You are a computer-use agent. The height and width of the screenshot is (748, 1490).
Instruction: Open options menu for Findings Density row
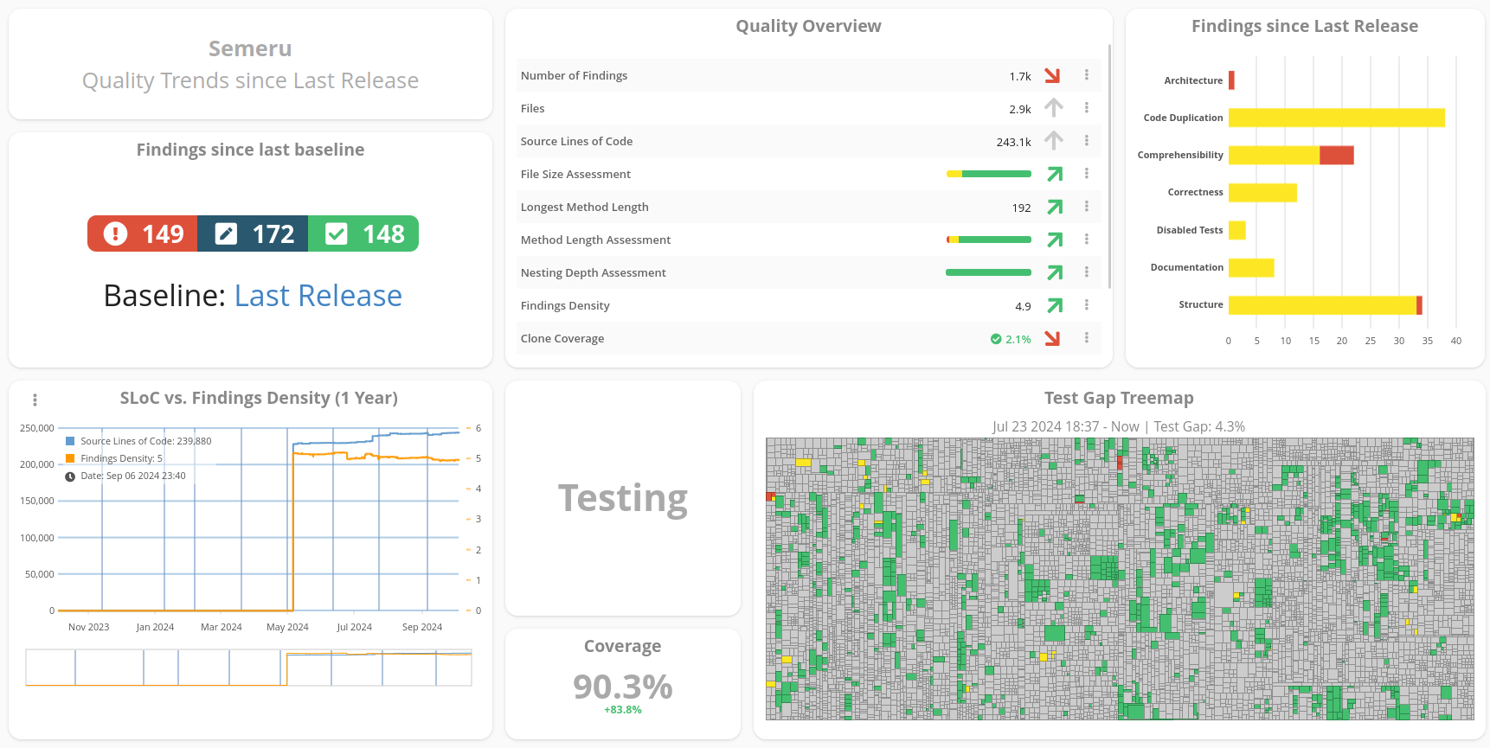(1087, 305)
